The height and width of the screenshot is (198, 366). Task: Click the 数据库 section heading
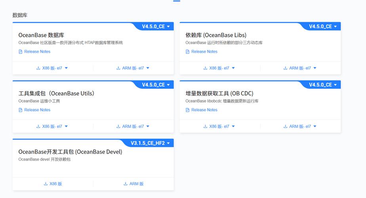[20, 15]
